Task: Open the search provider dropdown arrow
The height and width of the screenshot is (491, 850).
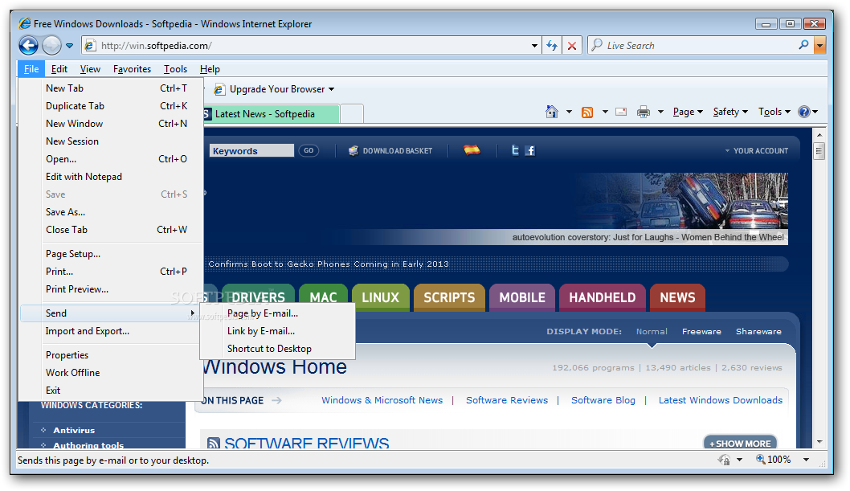Action: 820,46
